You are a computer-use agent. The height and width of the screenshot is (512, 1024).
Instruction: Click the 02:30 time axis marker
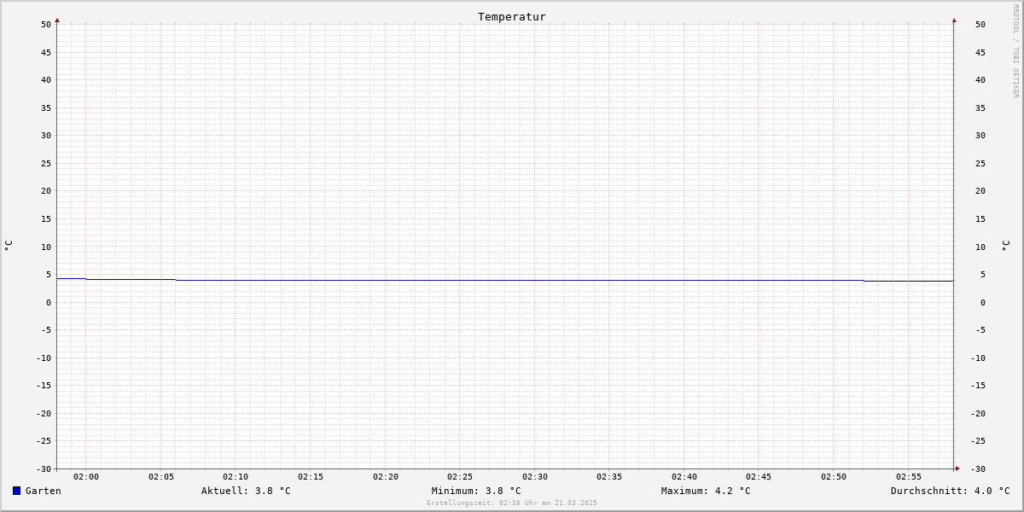point(535,477)
